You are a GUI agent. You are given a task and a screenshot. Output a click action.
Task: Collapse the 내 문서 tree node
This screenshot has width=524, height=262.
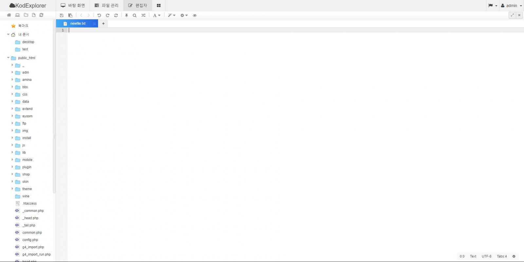point(8,34)
